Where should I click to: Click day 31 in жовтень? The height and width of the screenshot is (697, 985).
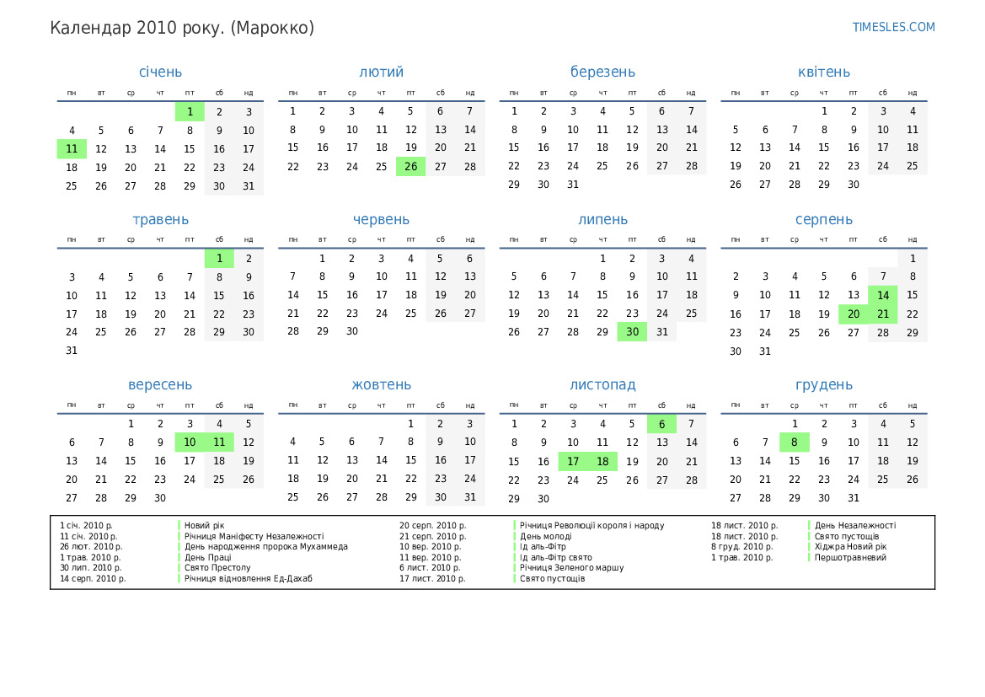coord(470,497)
